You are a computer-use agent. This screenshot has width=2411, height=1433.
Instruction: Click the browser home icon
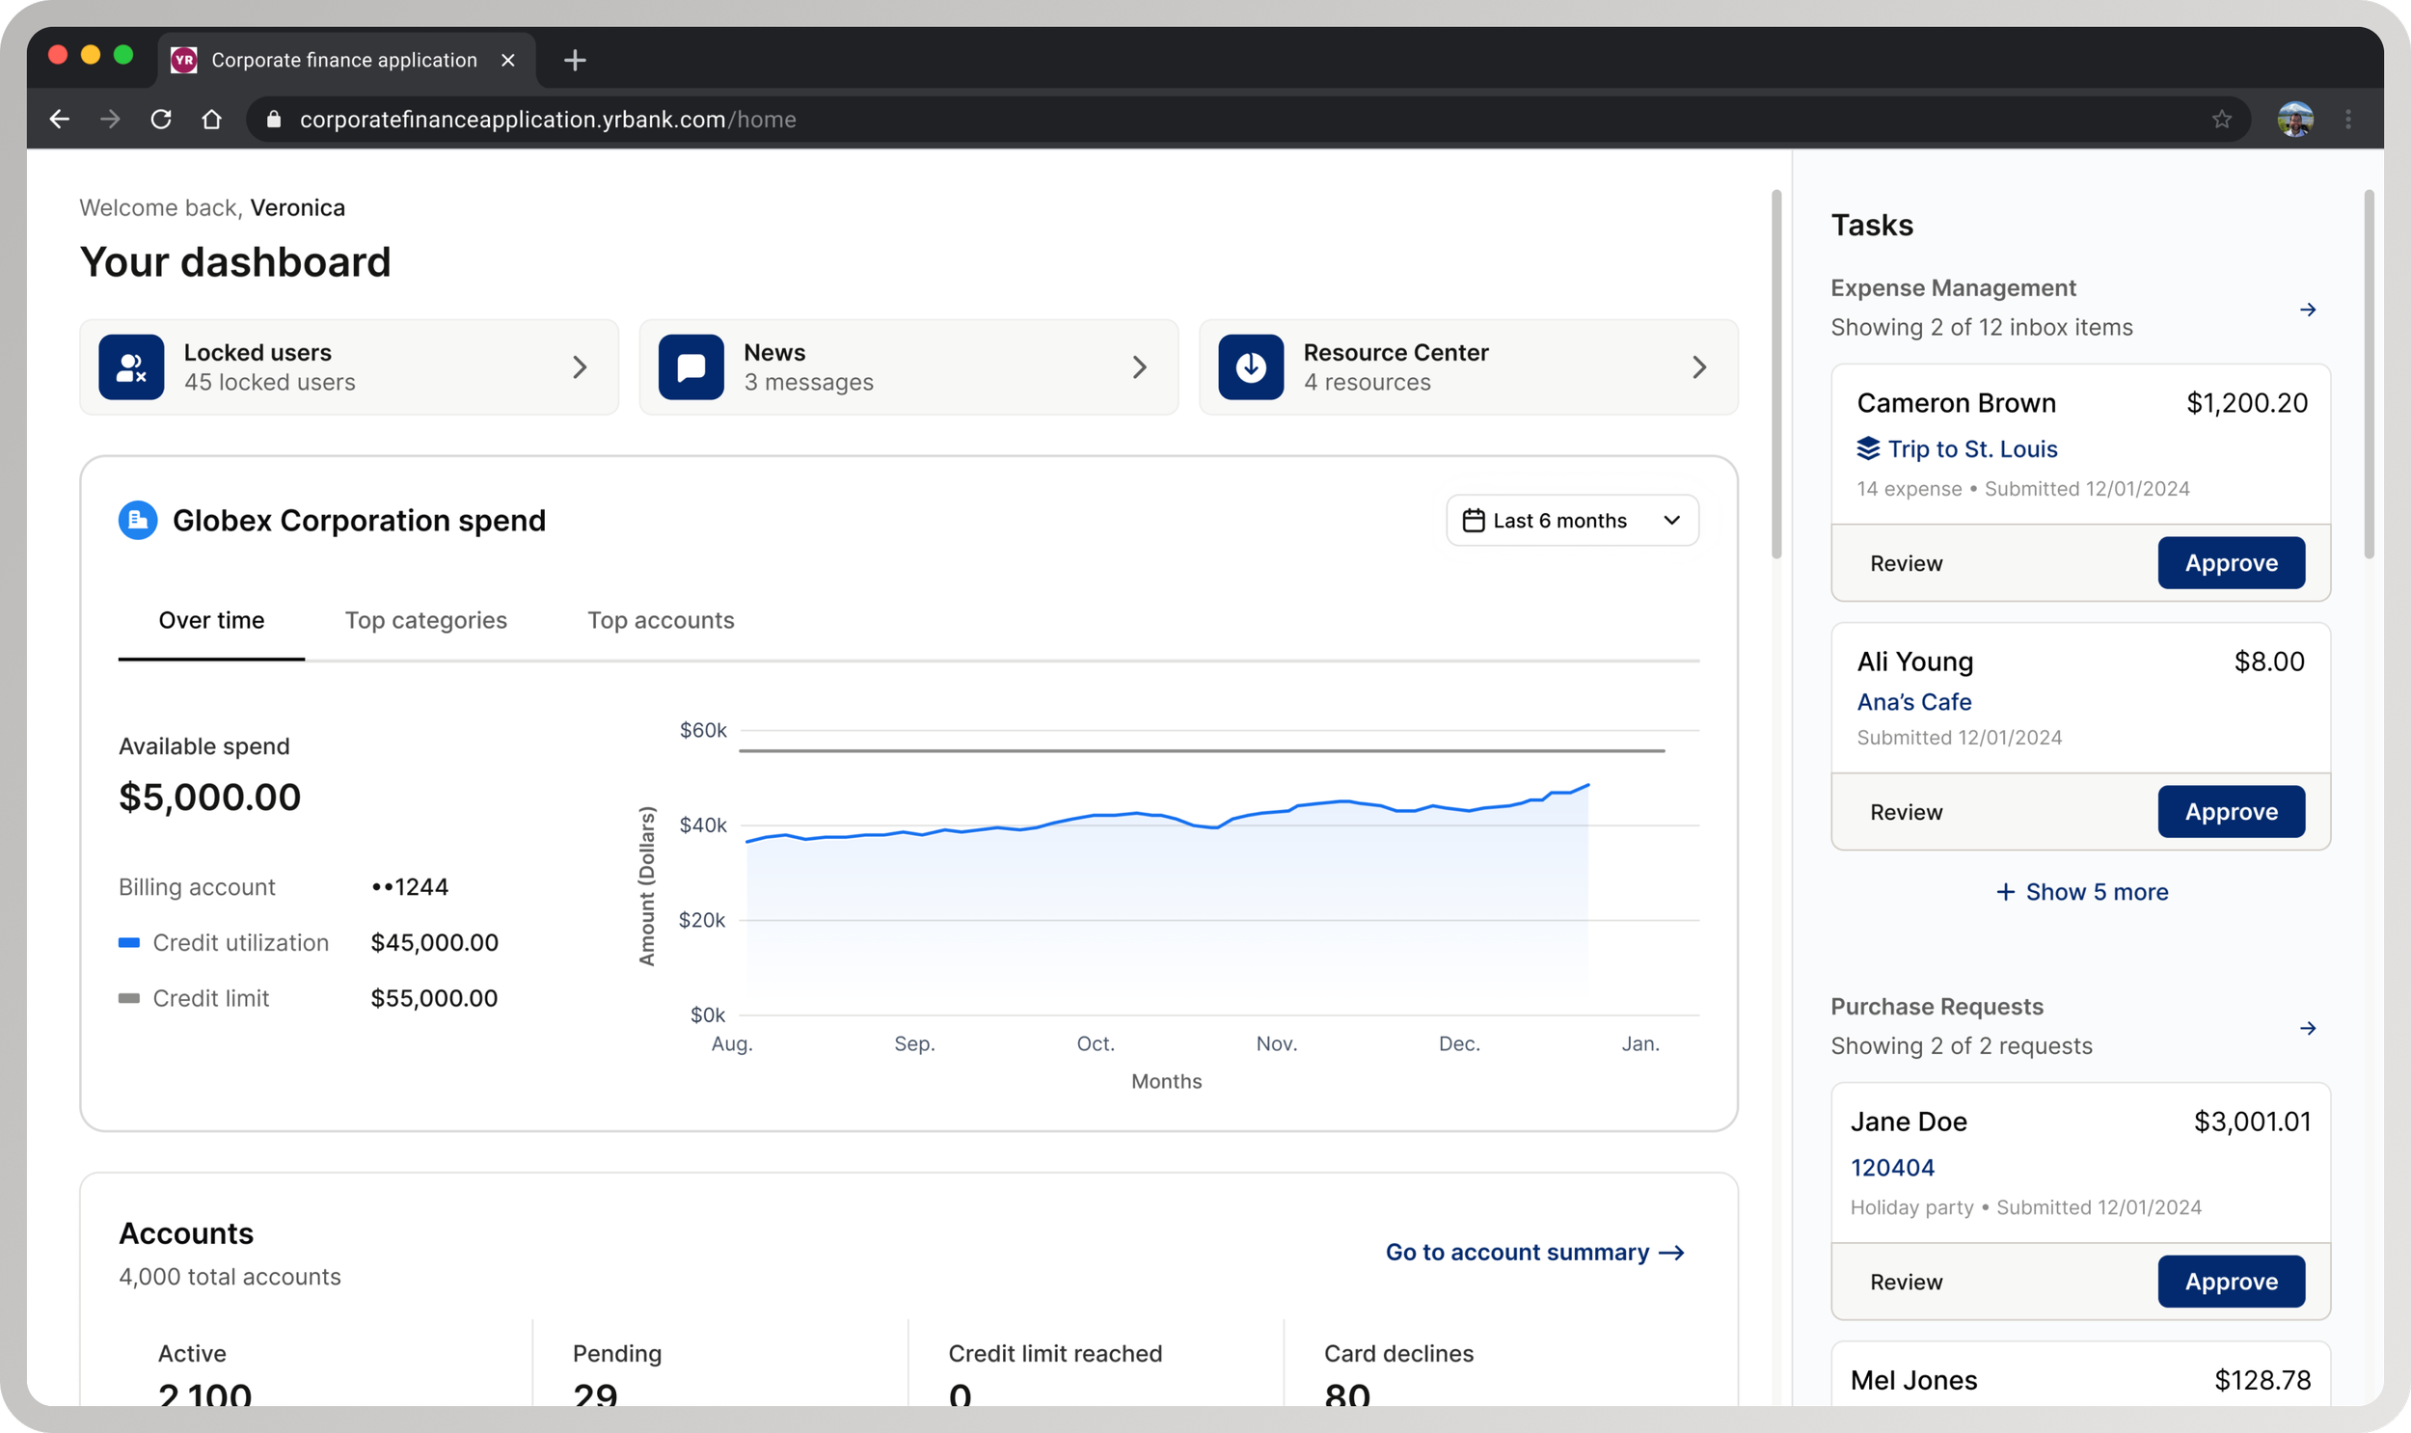coord(211,119)
